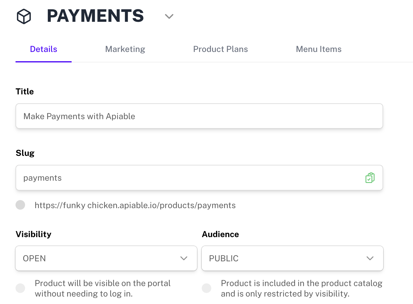
Task: Open the Visibility dropdown showing OPEN
Action: point(106,258)
